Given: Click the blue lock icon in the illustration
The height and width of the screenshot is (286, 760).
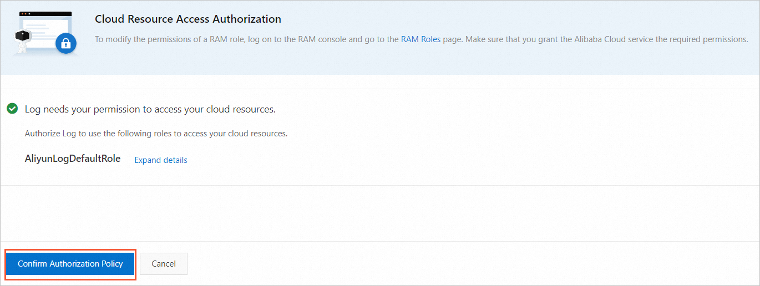Looking at the screenshot, I should pyautogui.click(x=65, y=43).
